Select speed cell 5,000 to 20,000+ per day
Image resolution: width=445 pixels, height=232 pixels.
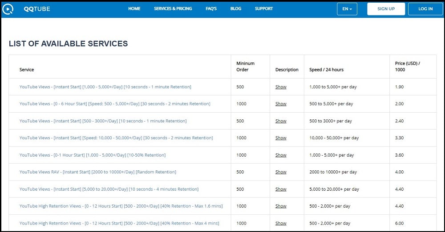tap(334, 189)
